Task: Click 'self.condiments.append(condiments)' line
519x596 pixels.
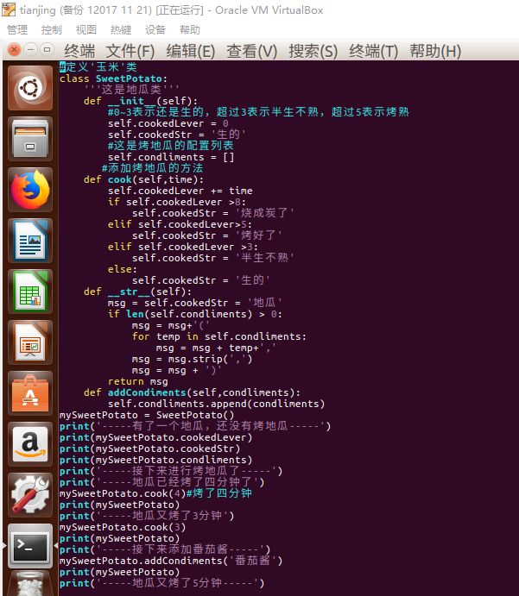Action: [216, 404]
